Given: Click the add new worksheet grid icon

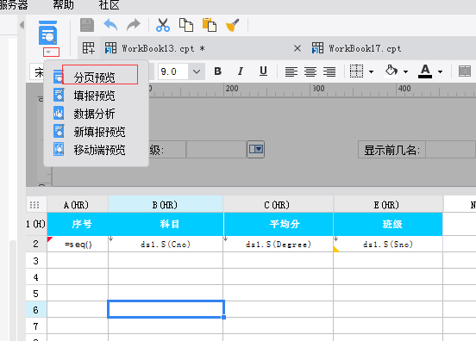Looking at the screenshot, I should [89, 48].
